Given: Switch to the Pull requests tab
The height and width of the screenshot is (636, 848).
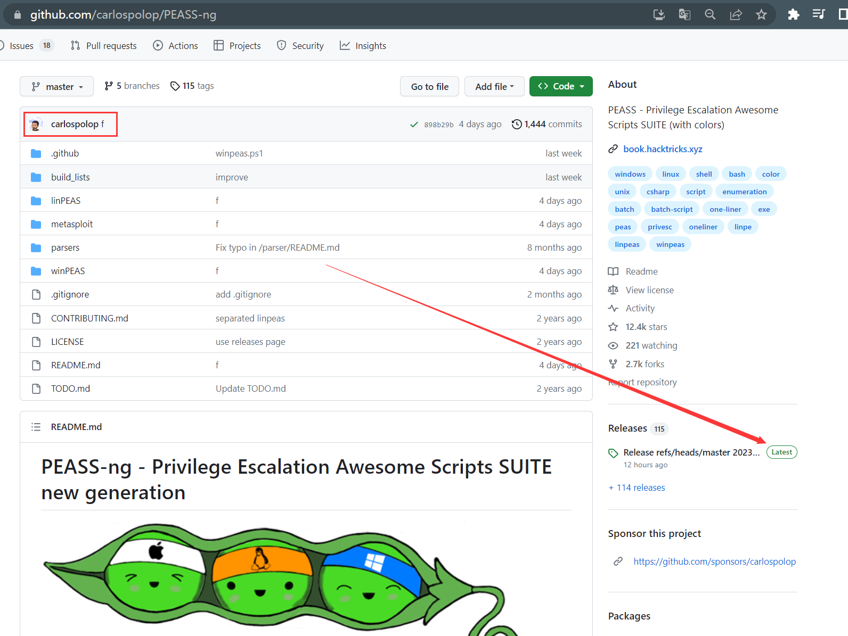Looking at the screenshot, I should (x=104, y=46).
